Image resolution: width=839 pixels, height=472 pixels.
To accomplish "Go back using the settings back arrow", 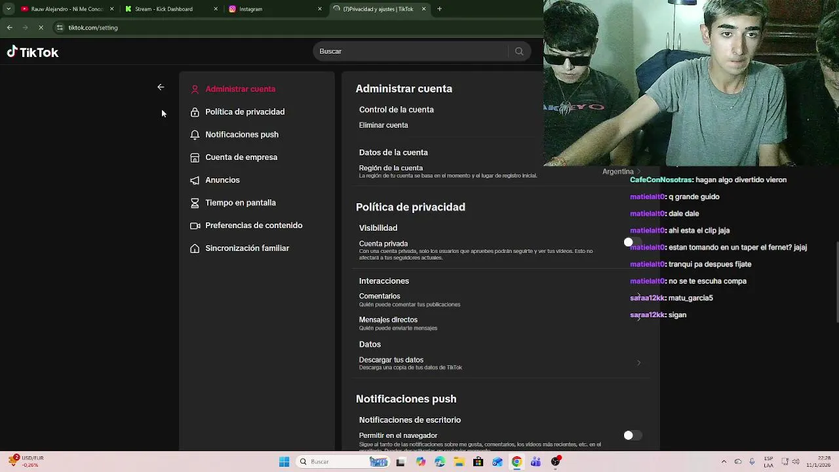I will 161,87.
